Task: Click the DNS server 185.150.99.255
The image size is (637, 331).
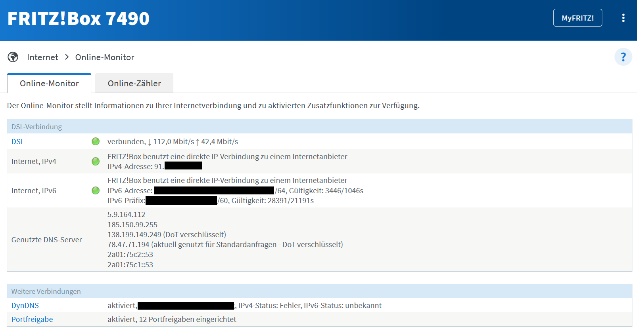Action: click(x=132, y=225)
